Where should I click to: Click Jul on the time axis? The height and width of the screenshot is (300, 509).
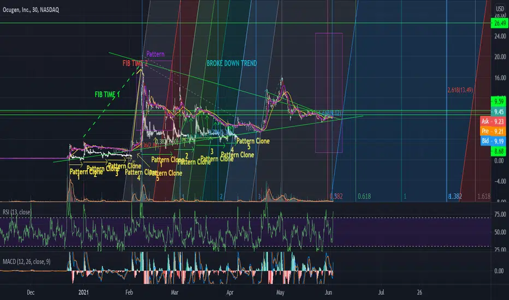pos(381,292)
